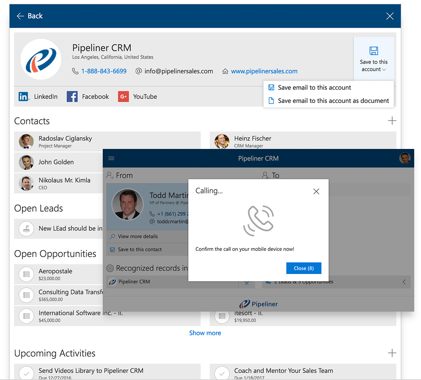The image size is (421, 380).
Task: Click the add icon beside Upcoming Activities
Action: click(x=392, y=353)
